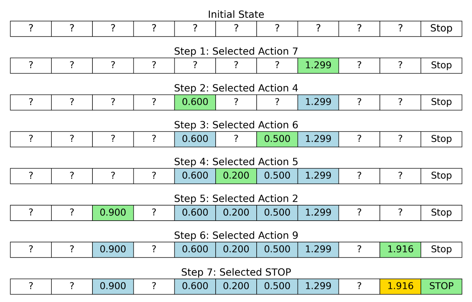The height and width of the screenshot is (302, 472).
Task: Click green 0.500 cell in Step 3 row
Action: point(277,139)
